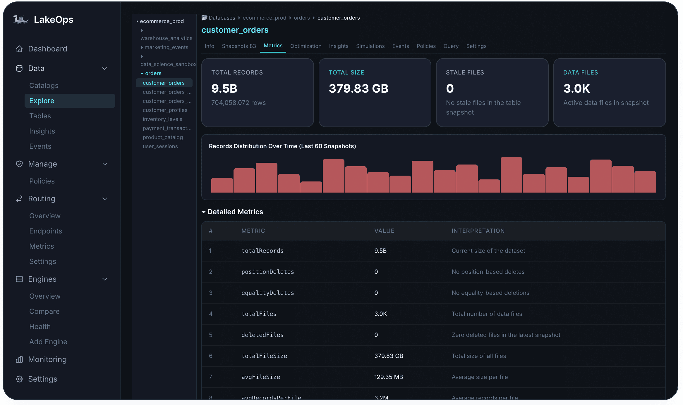Open the Events tab in table view
683x405 pixels.
401,46
